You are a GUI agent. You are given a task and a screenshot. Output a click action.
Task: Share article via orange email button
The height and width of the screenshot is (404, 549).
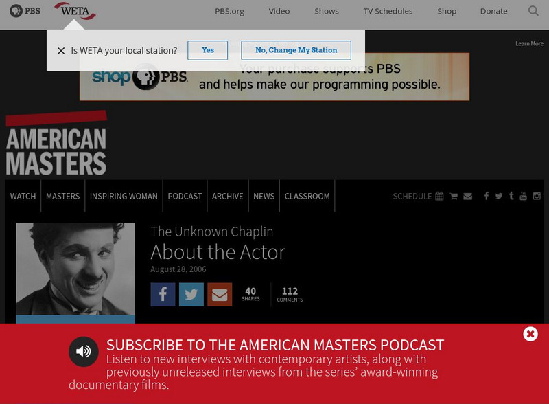tap(220, 295)
